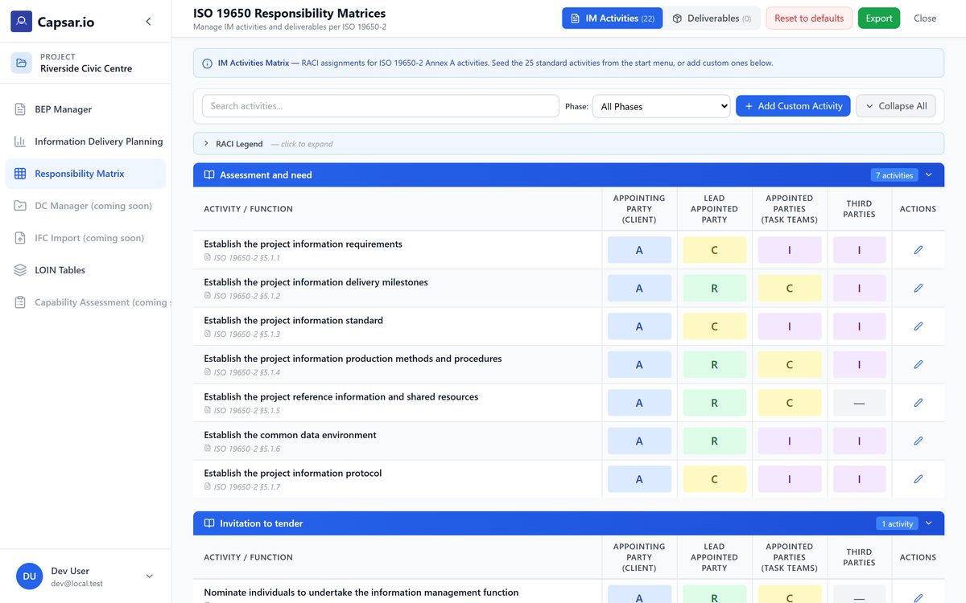Click Lead Appointed Party 'C' for information requirements
Screen dimensions: 966x603
[714, 250]
